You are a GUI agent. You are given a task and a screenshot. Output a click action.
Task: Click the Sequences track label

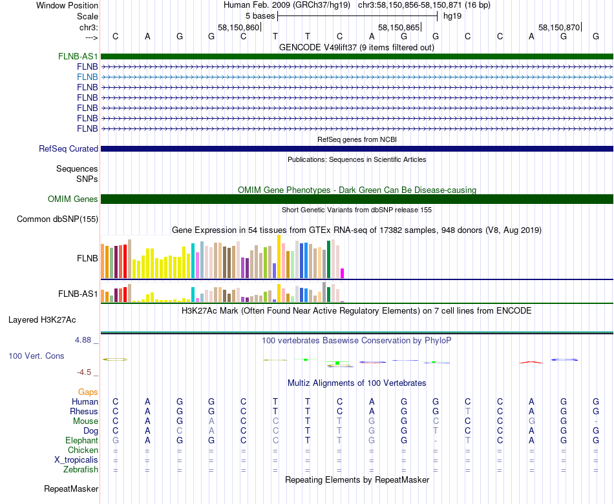[77, 168]
